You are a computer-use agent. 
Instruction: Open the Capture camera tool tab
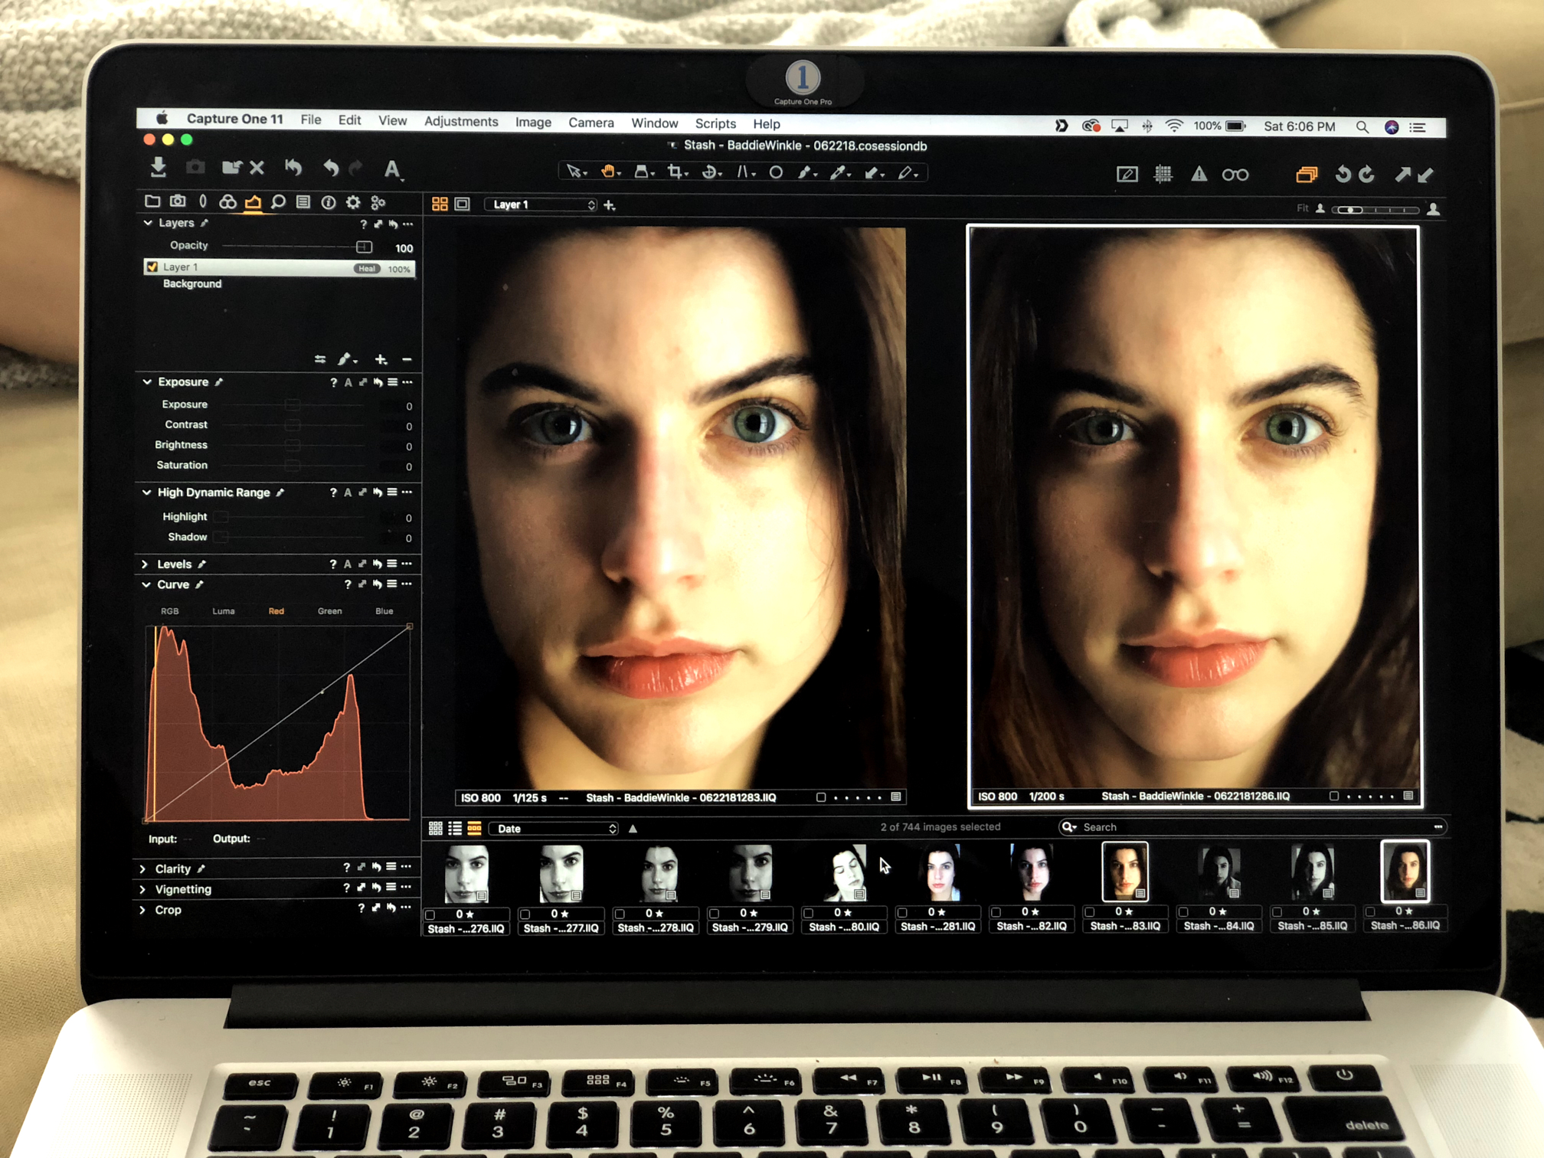[178, 201]
